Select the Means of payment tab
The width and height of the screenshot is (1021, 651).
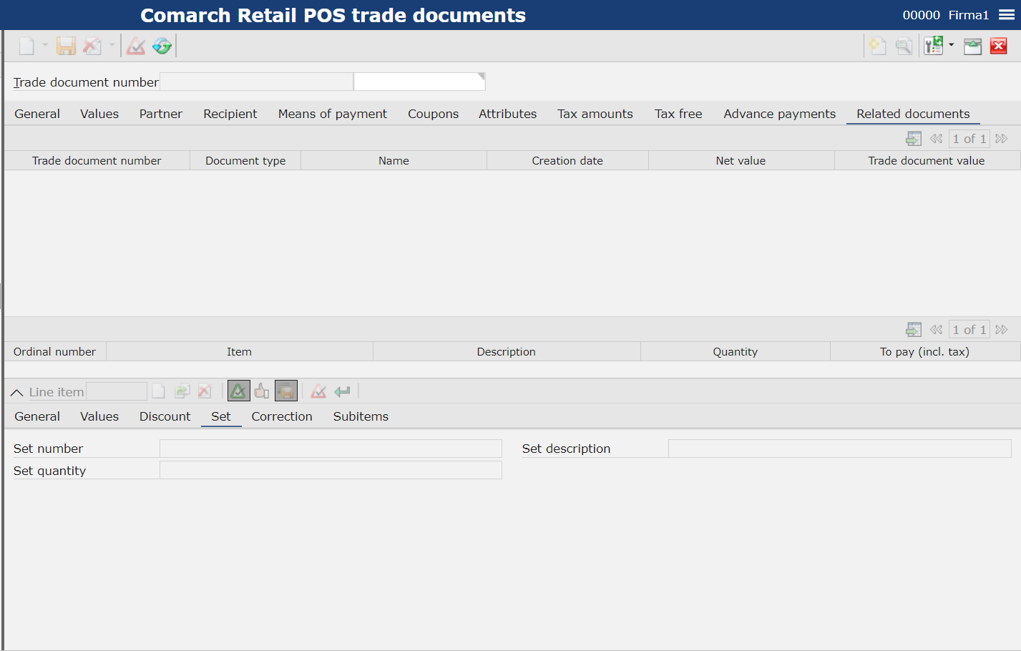(333, 114)
